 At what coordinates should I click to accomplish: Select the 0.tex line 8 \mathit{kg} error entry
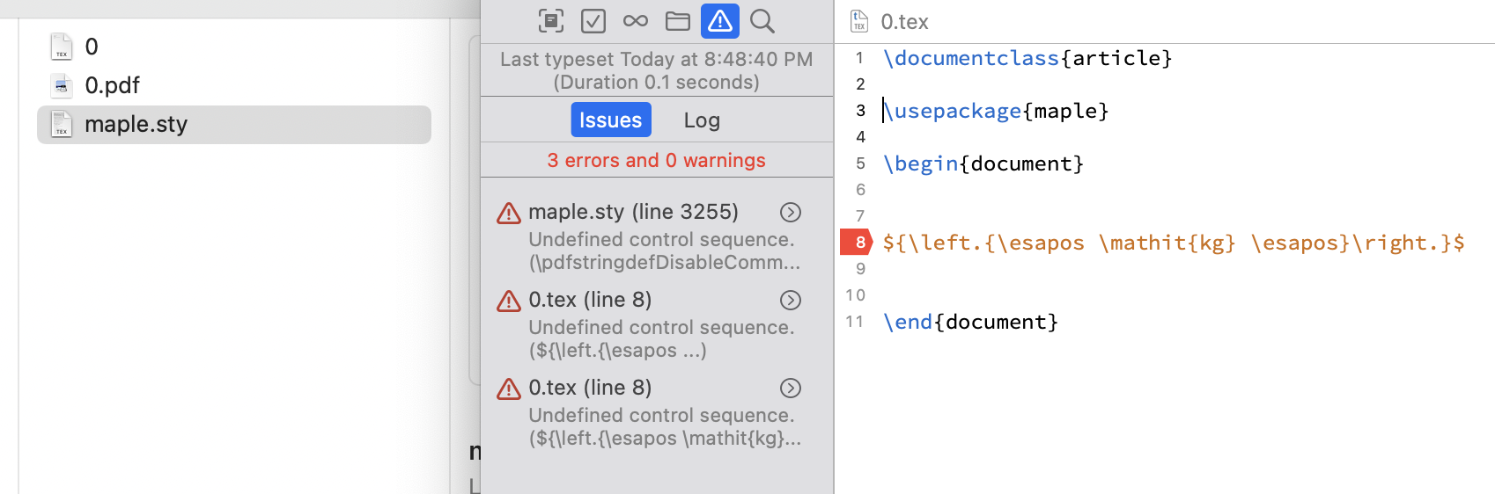click(x=657, y=412)
